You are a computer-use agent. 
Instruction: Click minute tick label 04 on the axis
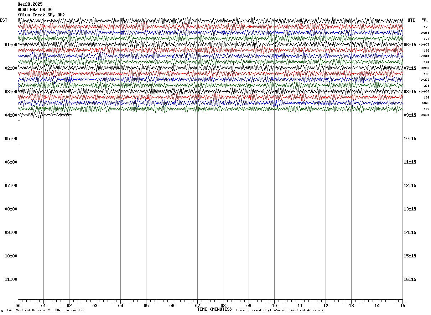(x=120, y=305)
